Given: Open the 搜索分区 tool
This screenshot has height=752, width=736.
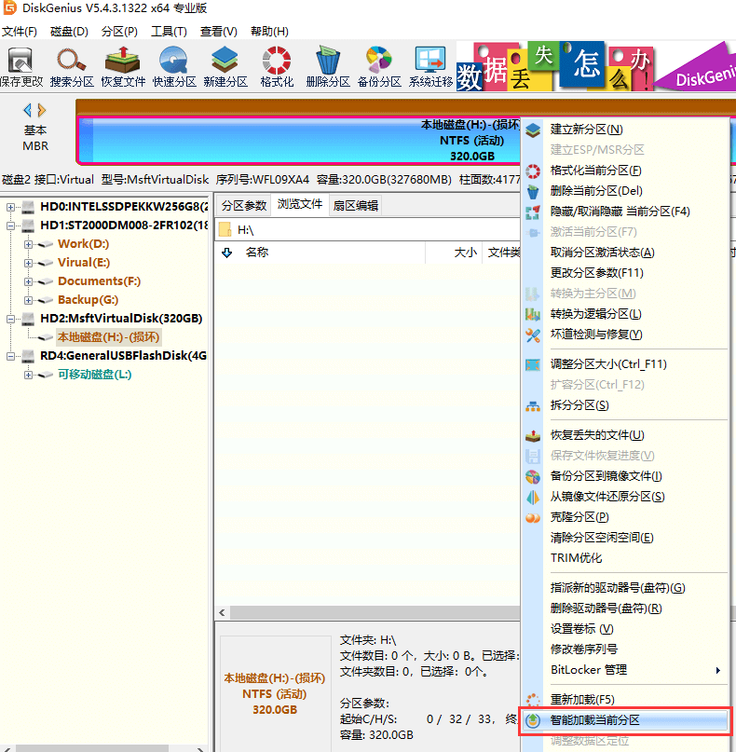Looking at the screenshot, I should click(72, 66).
